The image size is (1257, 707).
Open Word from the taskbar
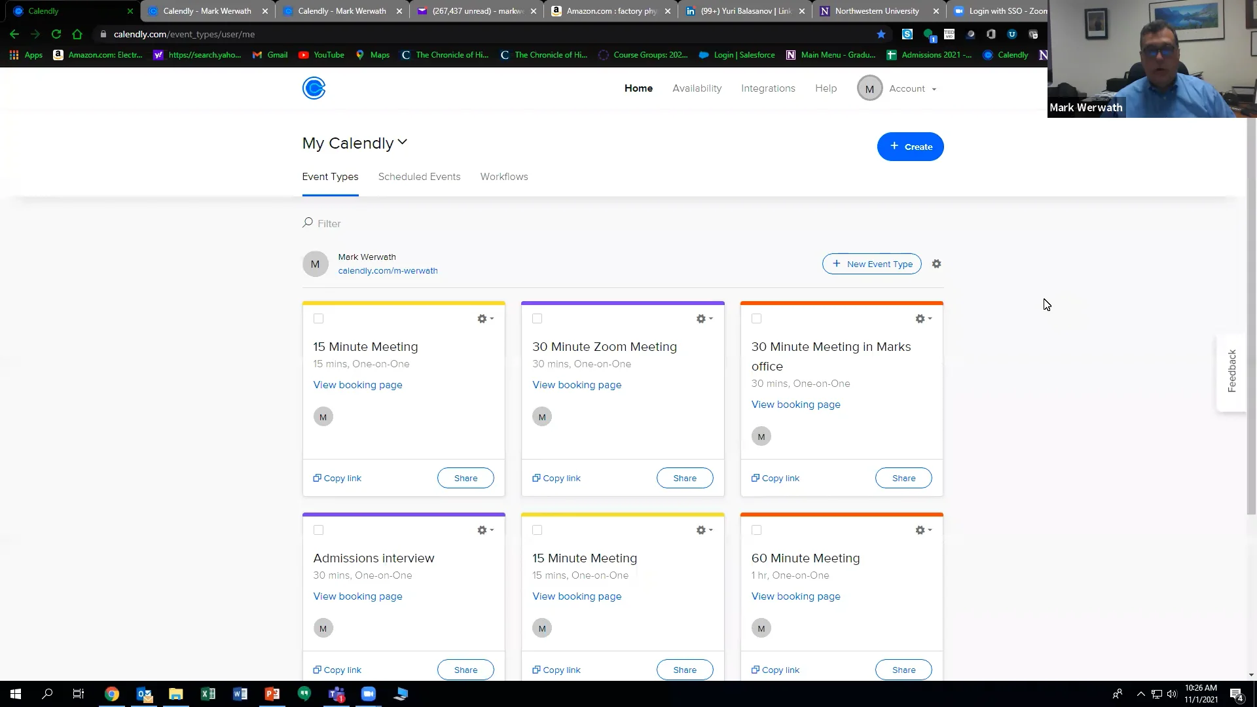click(x=240, y=694)
